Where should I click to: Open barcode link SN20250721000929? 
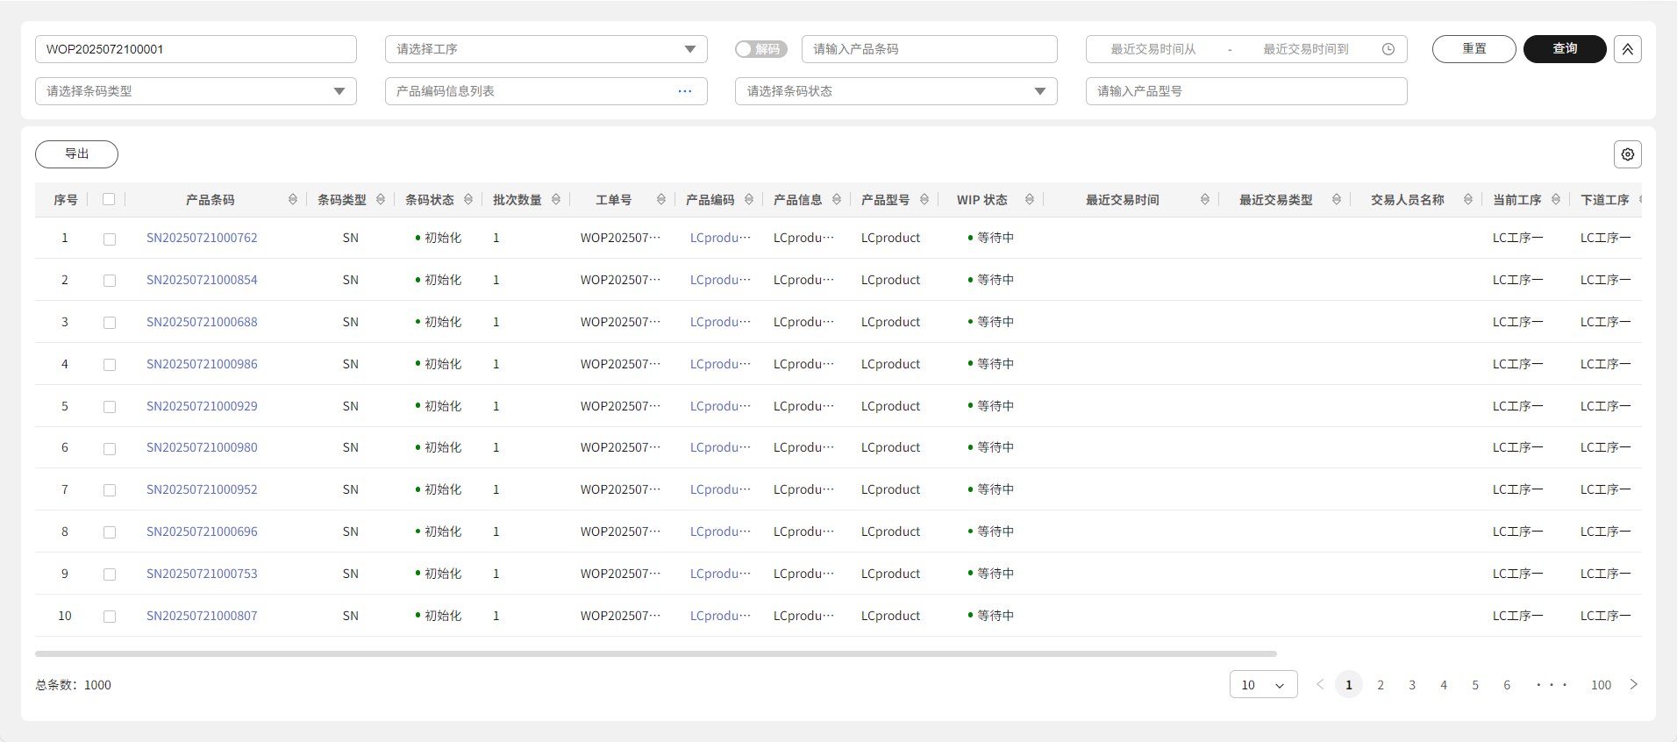202,406
